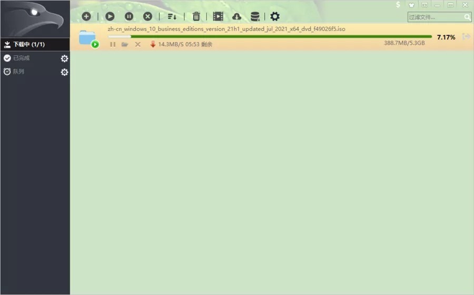Open gear settings beside 已完成
The width and height of the screenshot is (474, 295).
[x=64, y=58]
